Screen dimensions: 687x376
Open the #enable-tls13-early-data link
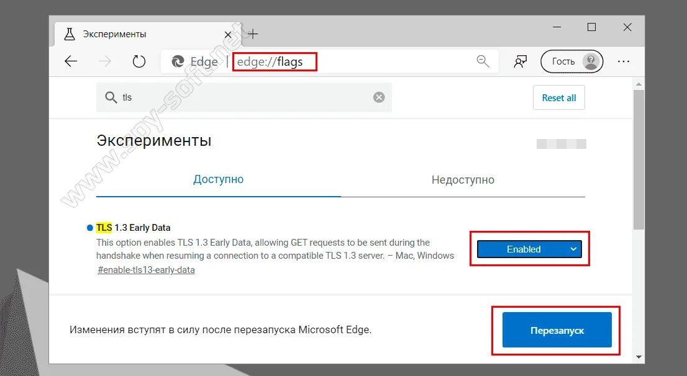146,270
